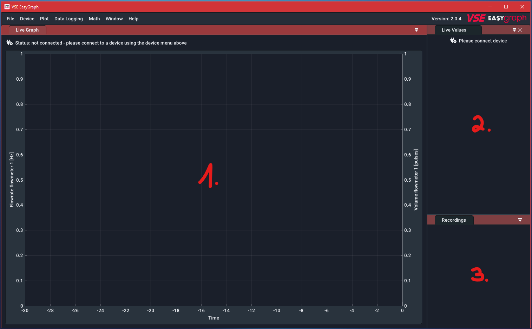Screen dimensions: 532x329
Task: Click the Time axis label
Action: 214,318
